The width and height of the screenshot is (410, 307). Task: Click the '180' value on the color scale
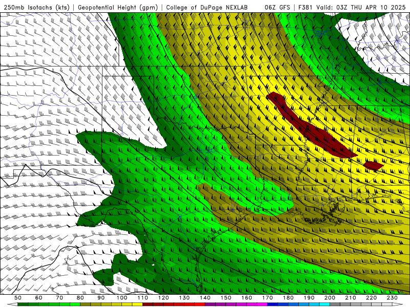(288, 298)
